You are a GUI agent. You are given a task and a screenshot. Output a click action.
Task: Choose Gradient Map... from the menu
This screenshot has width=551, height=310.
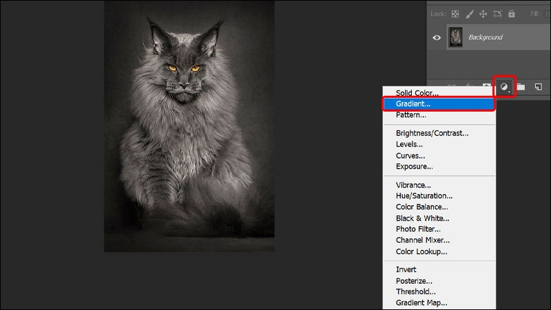point(439,302)
